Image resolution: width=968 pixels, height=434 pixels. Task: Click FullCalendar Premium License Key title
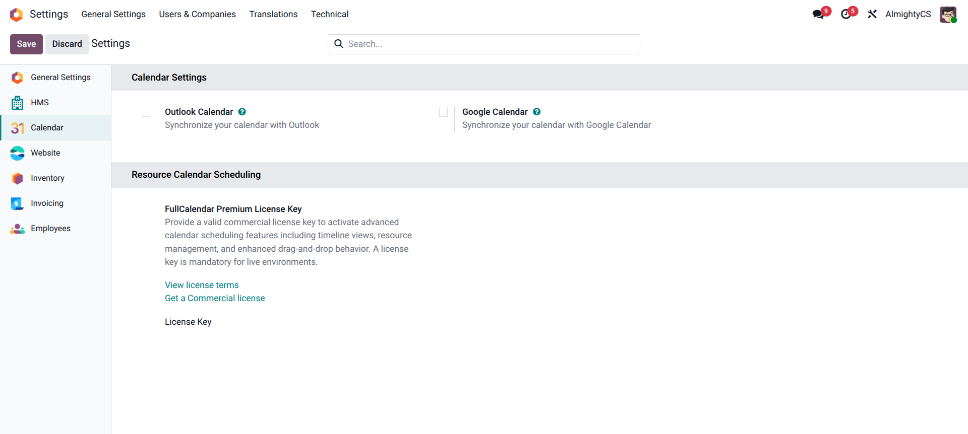point(233,209)
